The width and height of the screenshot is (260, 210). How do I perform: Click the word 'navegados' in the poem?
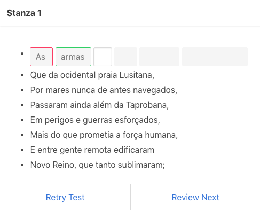[154, 90]
